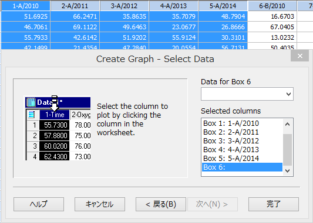Click the Selected columns list scroll-up arrow
This screenshot has height=223, width=313.
pyautogui.click(x=287, y=124)
